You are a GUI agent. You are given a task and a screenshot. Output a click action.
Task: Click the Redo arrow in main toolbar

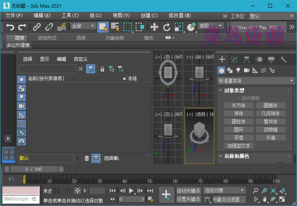(22, 27)
